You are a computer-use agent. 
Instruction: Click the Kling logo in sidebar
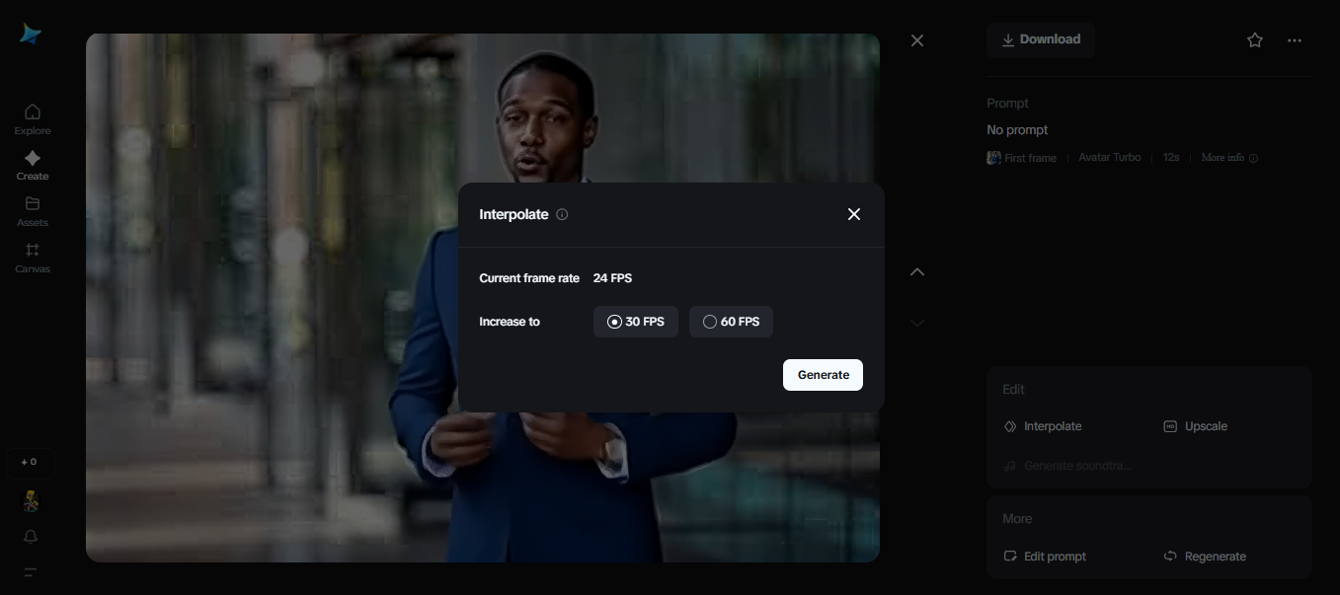click(31, 34)
